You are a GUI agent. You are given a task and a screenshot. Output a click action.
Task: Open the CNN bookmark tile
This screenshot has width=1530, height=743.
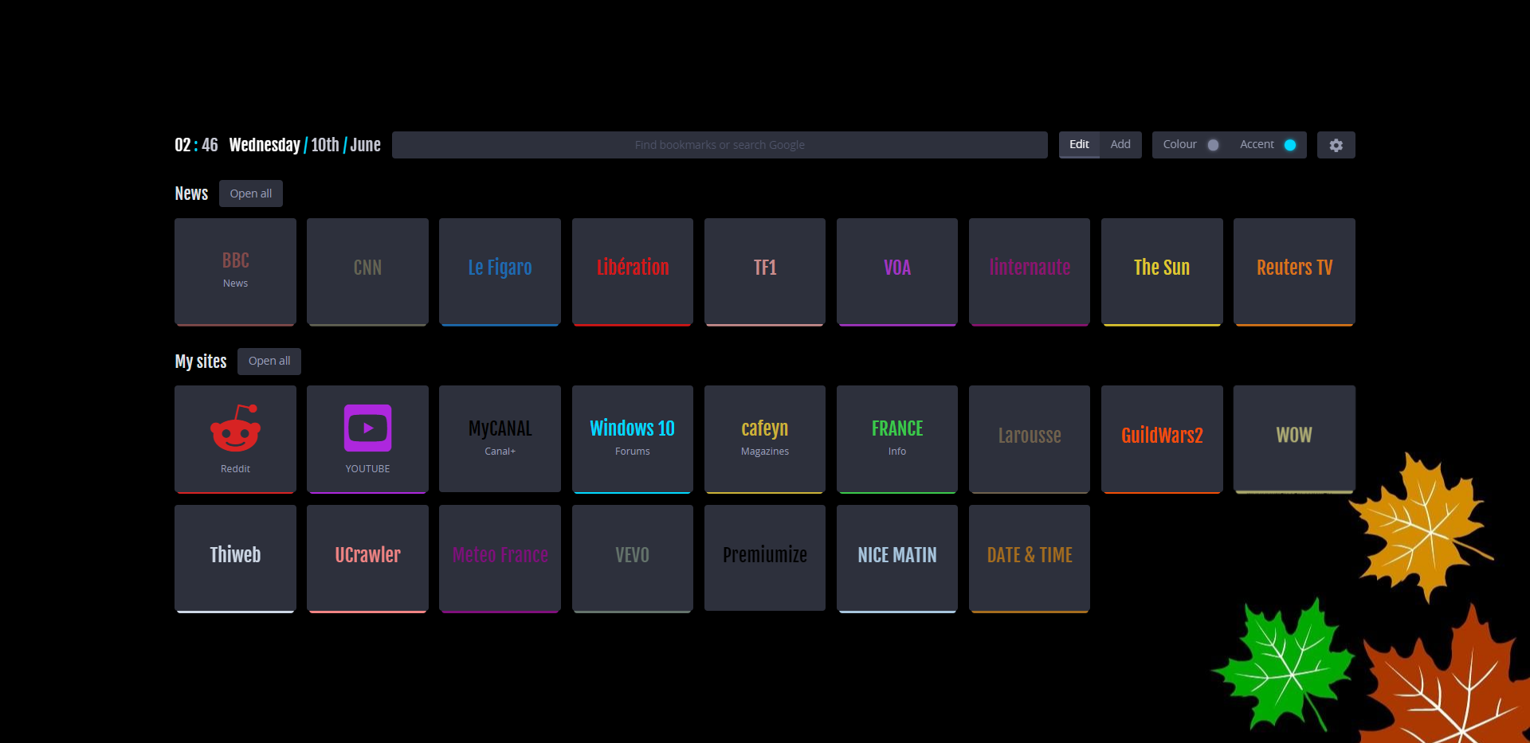(367, 272)
